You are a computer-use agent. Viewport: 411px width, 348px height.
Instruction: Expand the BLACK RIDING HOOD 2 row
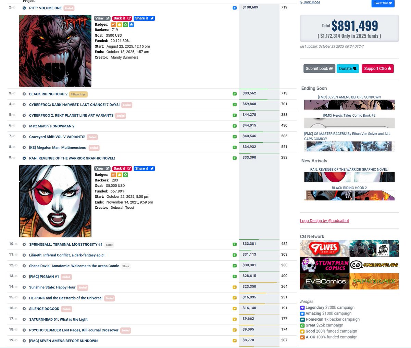[x=24, y=94]
